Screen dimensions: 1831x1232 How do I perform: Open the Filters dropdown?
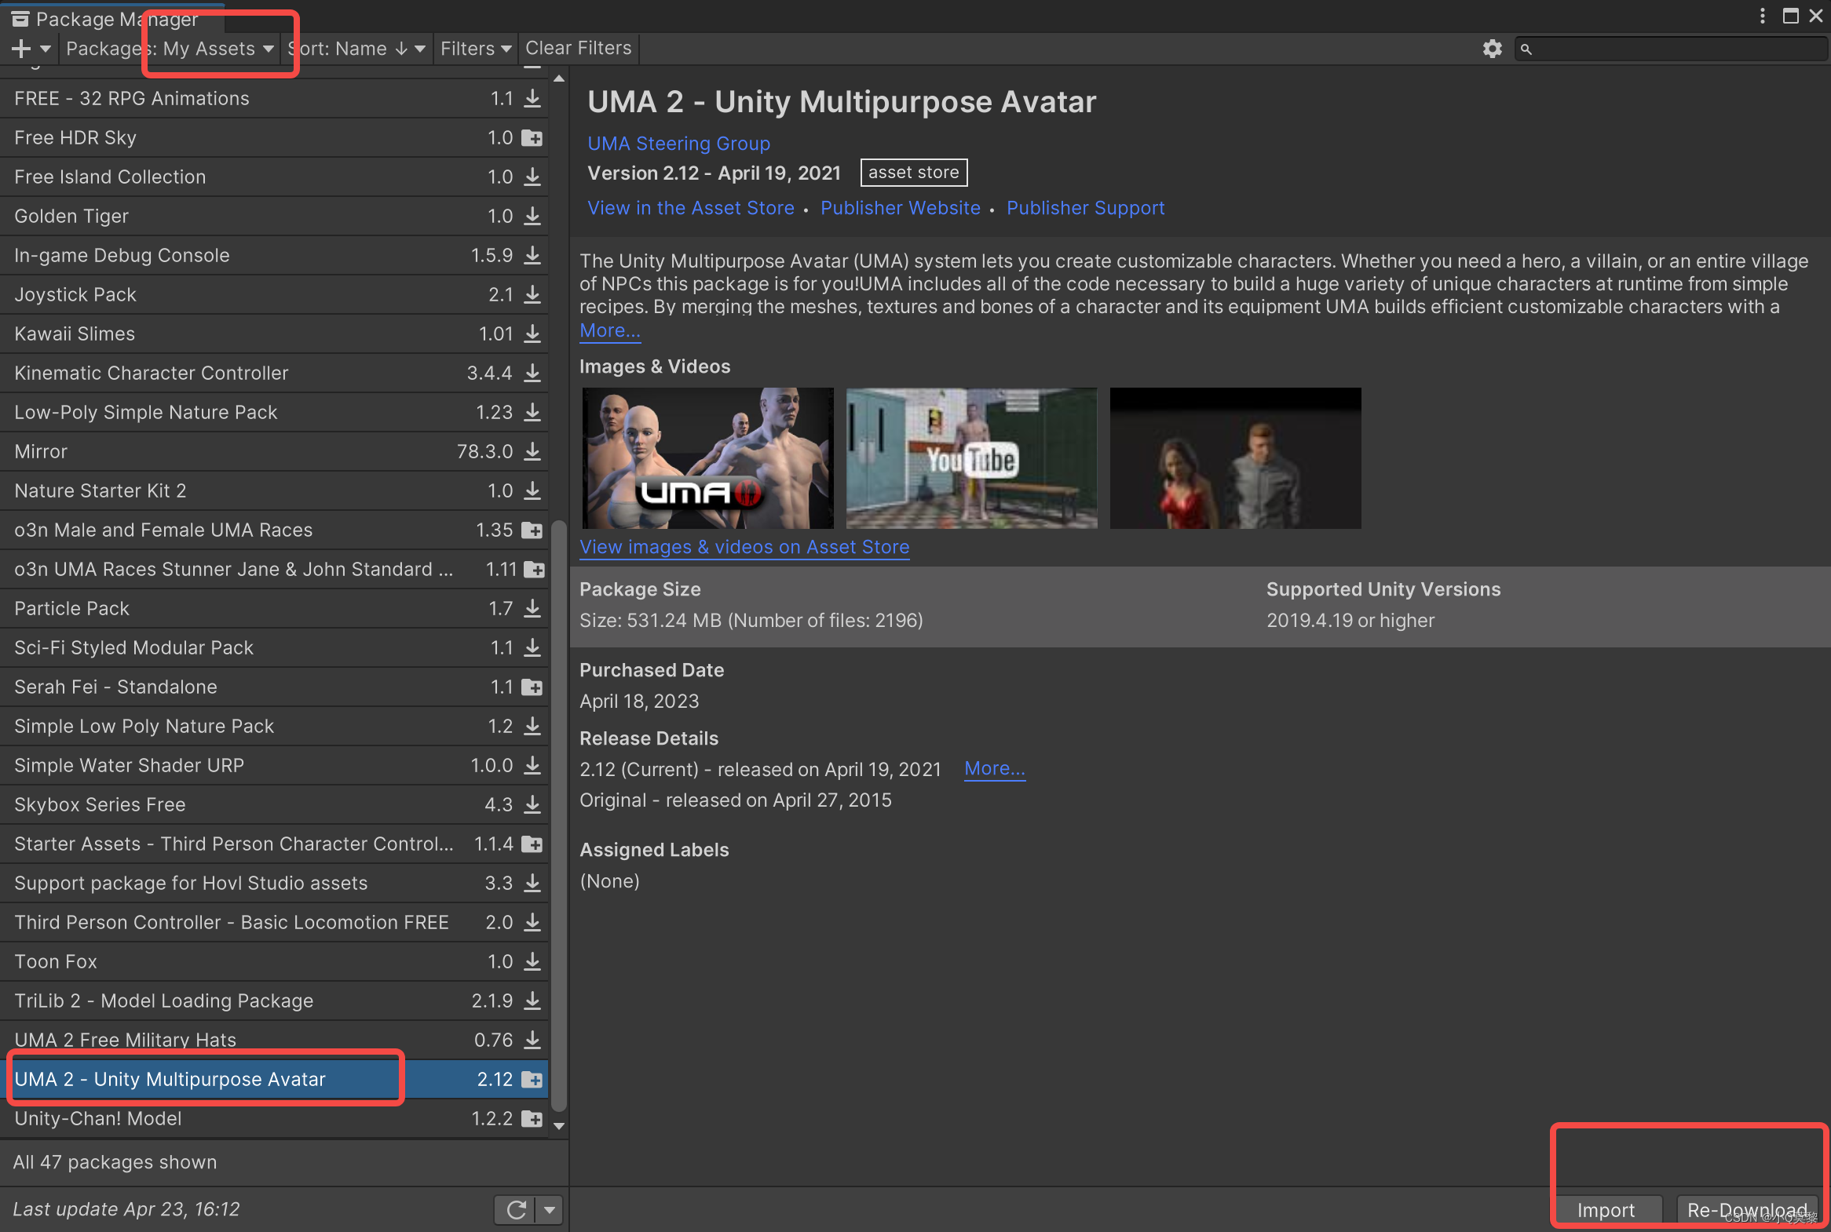pos(475,48)
